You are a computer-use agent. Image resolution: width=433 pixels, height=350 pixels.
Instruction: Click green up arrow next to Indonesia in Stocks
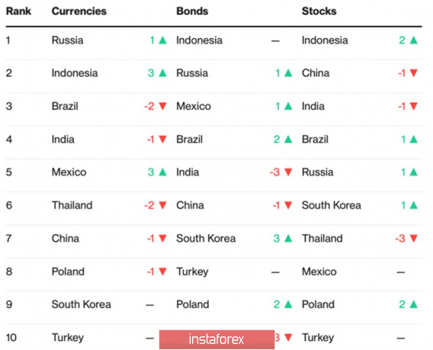[x=413, y=40]
